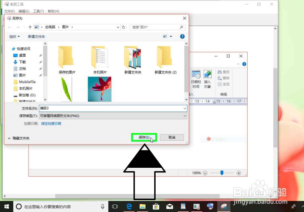Image resolution: width=304 pixels, height=212 pixels.
Task: Refresh the 图片 folder view
Action: (123, 27)
